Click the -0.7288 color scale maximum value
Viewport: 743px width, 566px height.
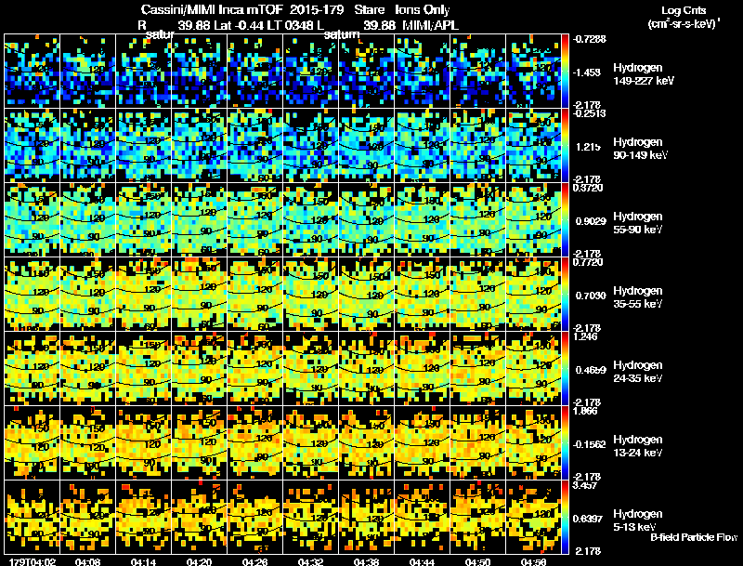pyautogui.click(x=590, y=39)
